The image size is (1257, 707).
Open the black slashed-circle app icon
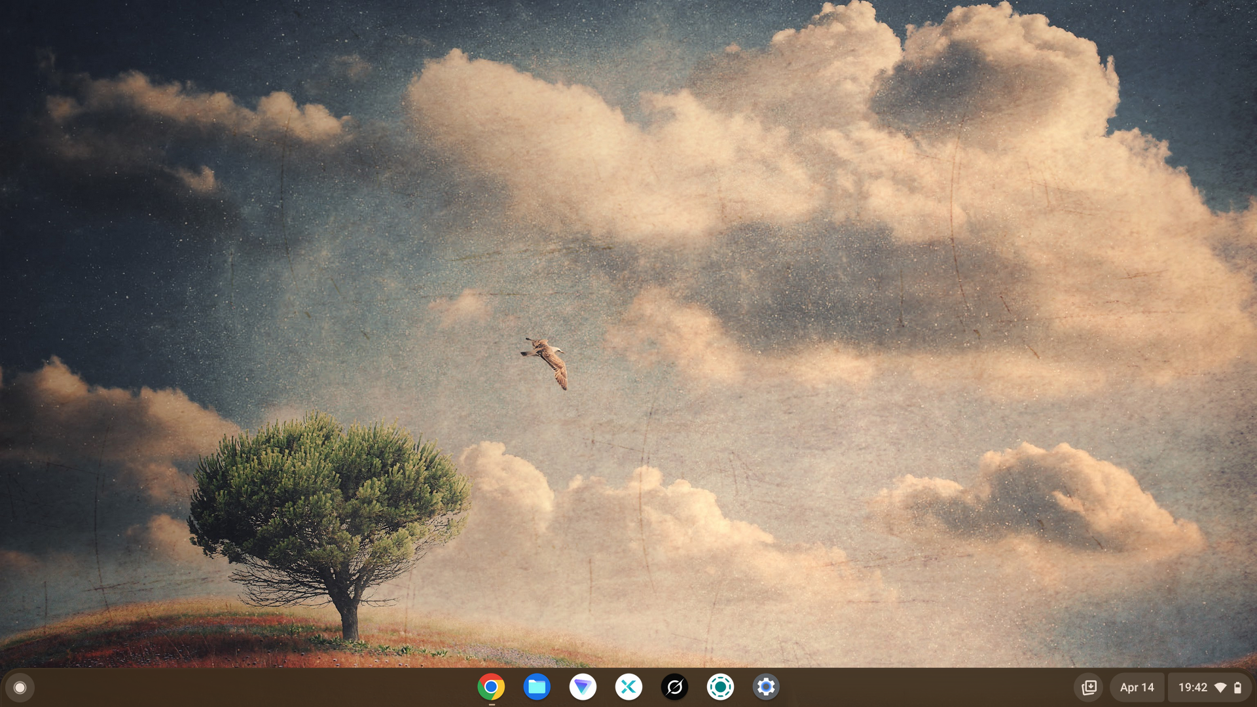click(674, 687)
